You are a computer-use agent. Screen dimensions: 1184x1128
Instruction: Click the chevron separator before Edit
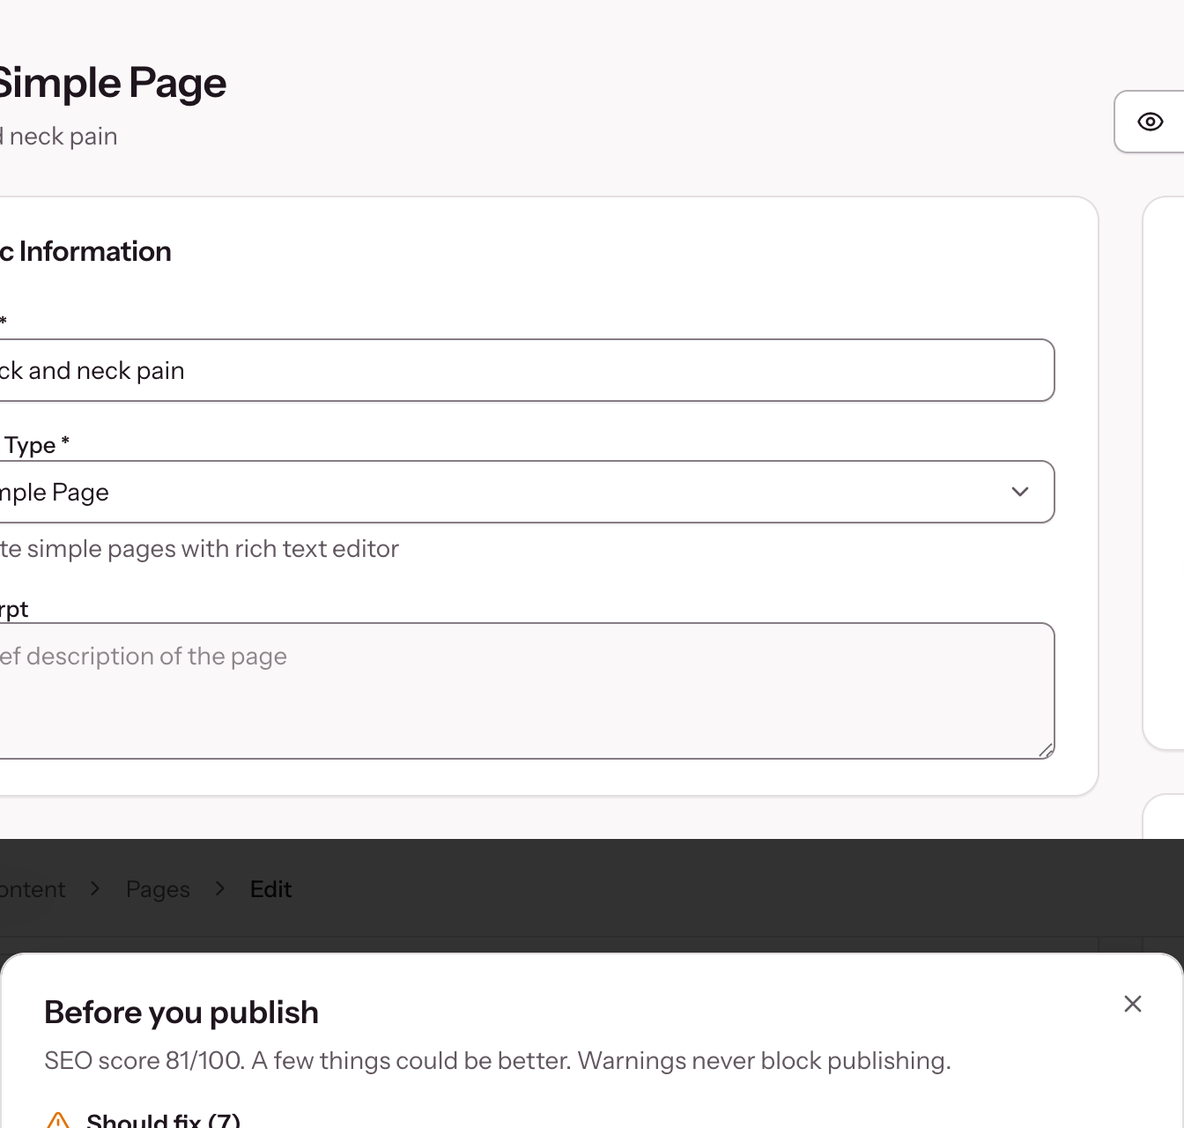[220, 889]
